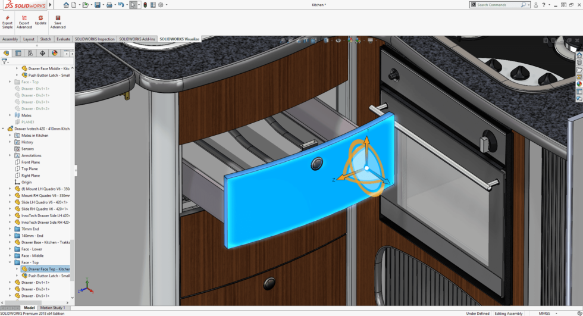
Task: Open the Help question mark
Action: click(x=544, y=5)
